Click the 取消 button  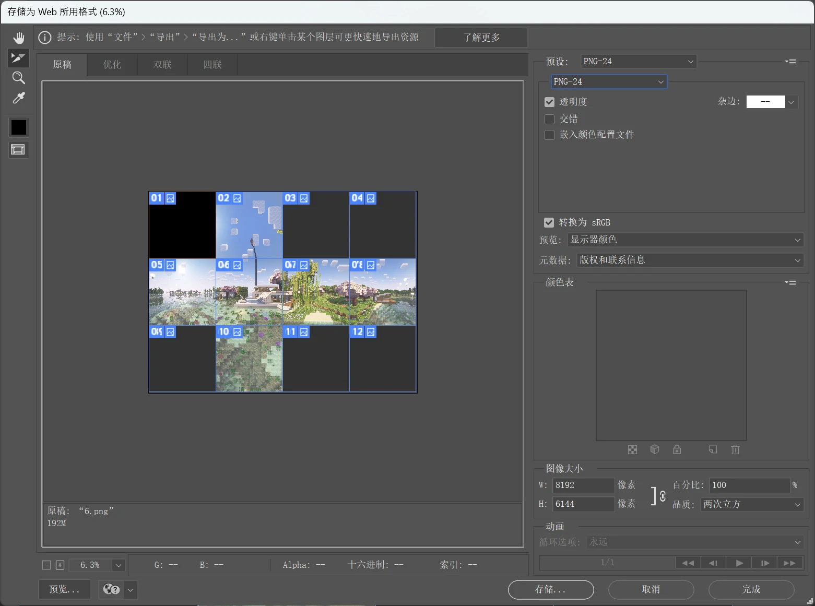point(651,590)
